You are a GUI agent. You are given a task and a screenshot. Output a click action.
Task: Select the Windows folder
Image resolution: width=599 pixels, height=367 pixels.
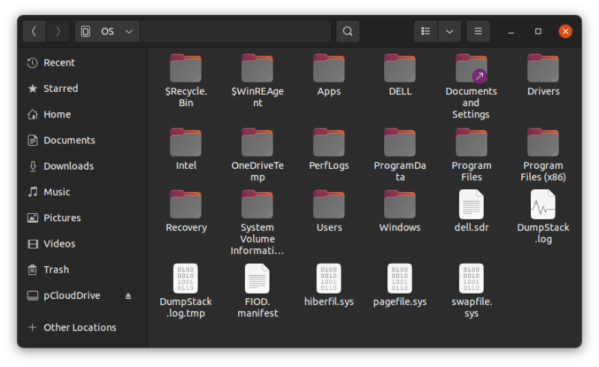(400, 212)
